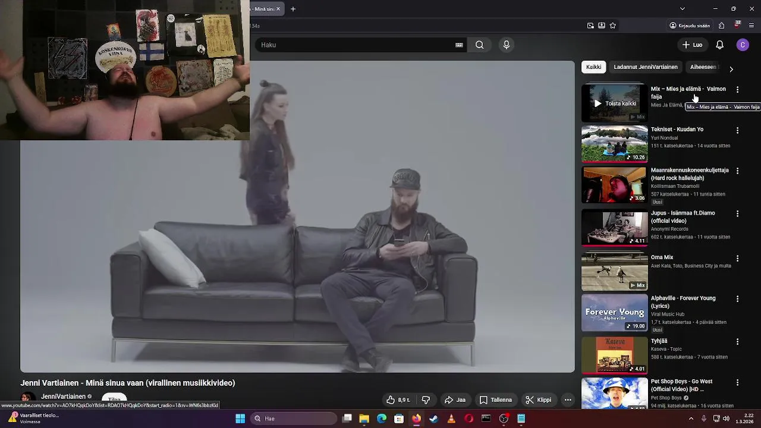Open Task View from taskbar

point(347,418)
